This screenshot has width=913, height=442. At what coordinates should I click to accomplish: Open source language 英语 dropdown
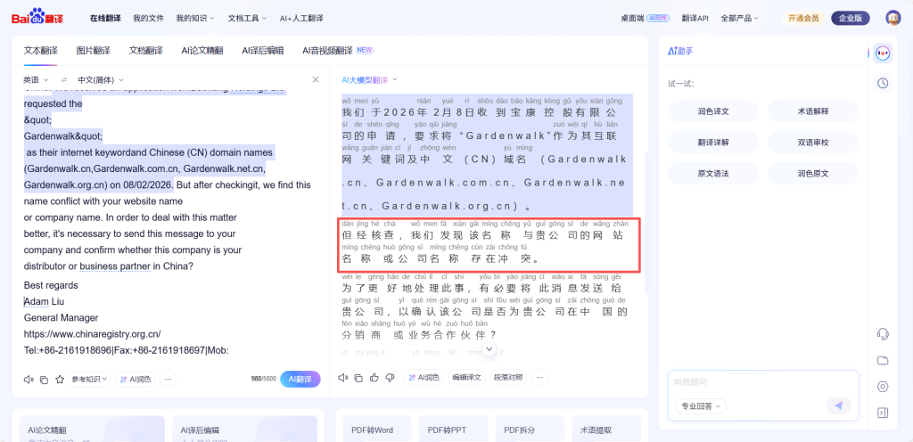(x=36, y=79)
